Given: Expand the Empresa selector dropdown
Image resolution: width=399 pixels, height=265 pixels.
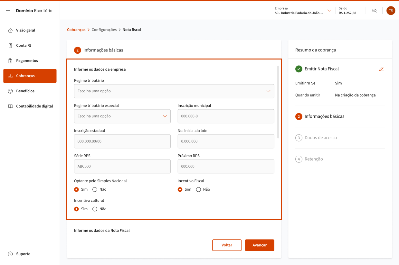Looking at the screenshot, I should [329, 11].
